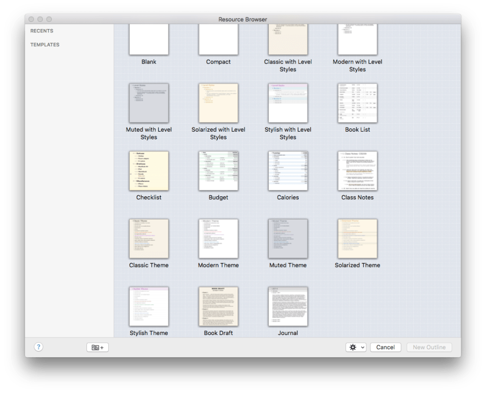Select RECENTS in the sidebar
486x393 pixels.
coord(42,30)
